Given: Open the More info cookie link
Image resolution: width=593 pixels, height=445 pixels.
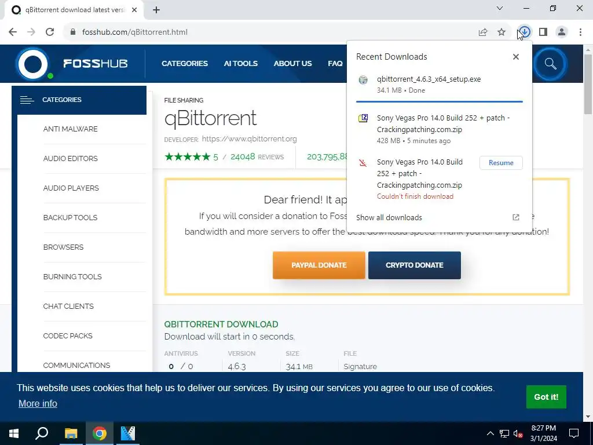Looking at the screenshot, I should tap(38, 403).
